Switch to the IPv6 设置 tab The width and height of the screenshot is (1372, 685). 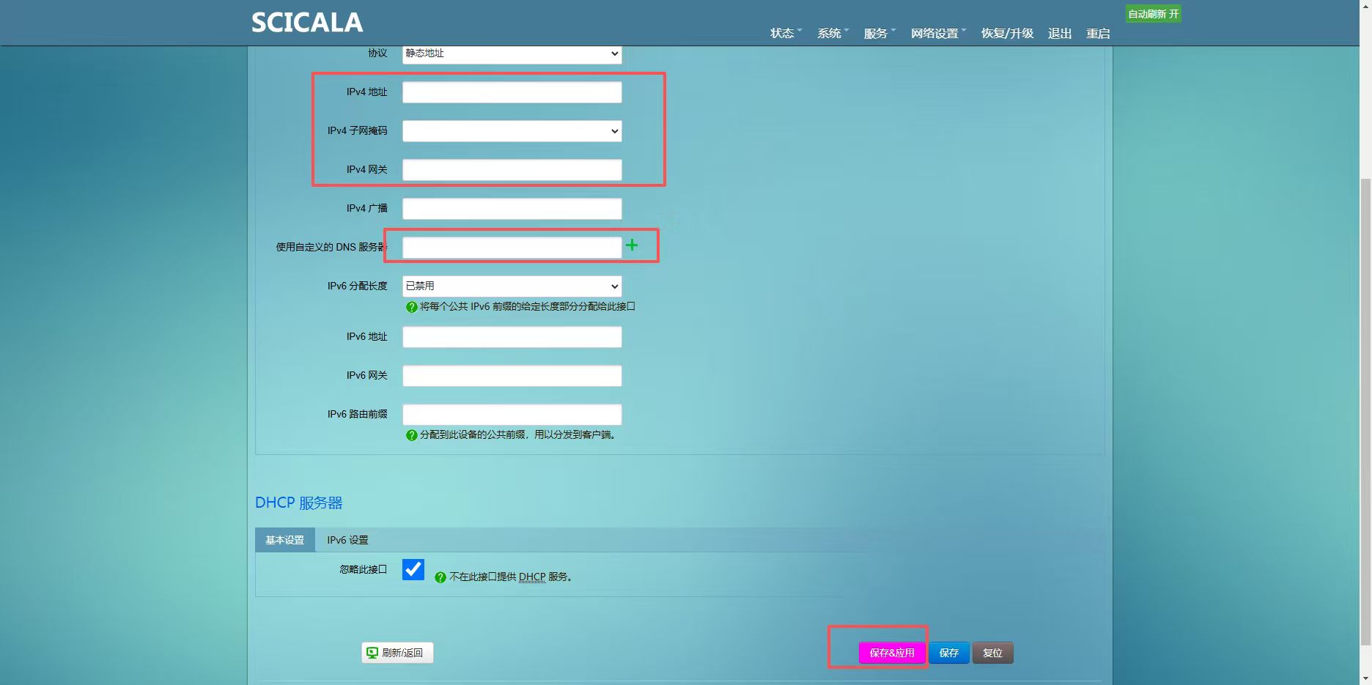(x=347, y=540)
